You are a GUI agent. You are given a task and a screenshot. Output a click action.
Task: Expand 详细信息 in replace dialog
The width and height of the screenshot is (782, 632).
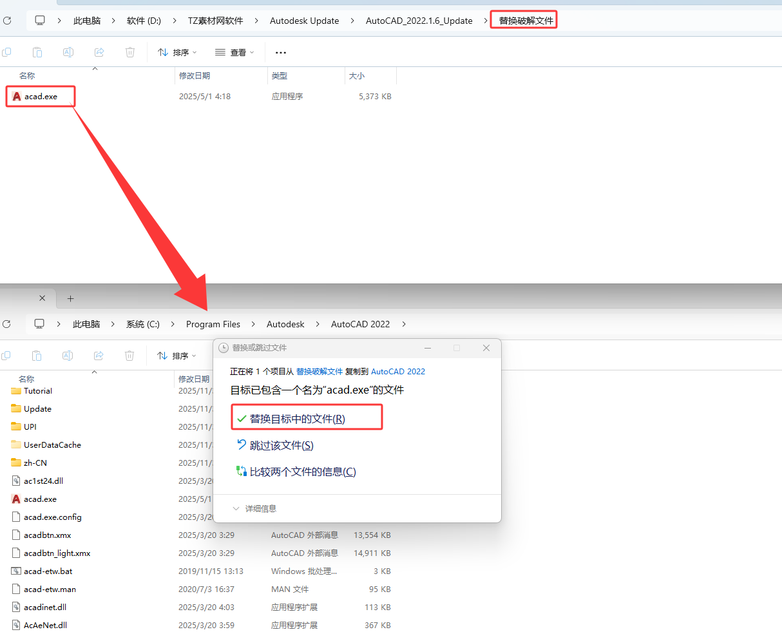(x=254, y=508)
